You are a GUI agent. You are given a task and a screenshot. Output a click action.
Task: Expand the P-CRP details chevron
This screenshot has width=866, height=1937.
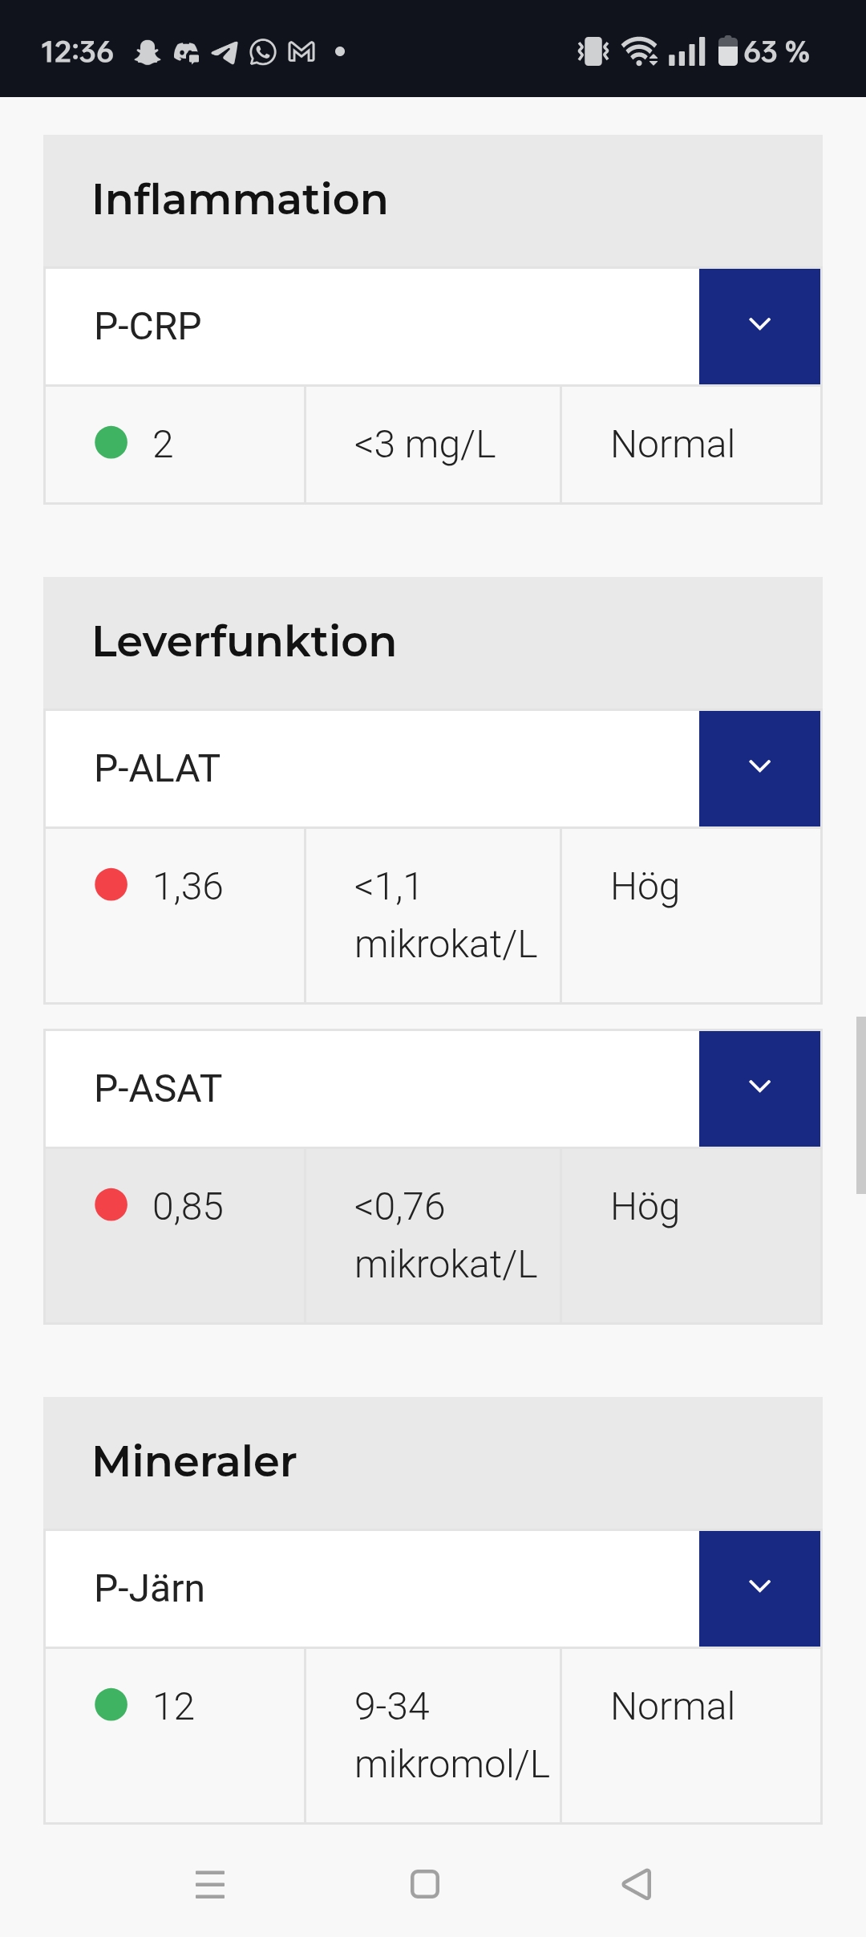pos(759,326)
